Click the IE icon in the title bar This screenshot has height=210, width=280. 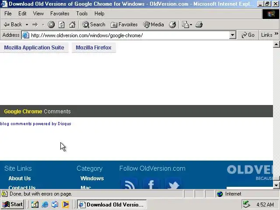tap(4, 4)
